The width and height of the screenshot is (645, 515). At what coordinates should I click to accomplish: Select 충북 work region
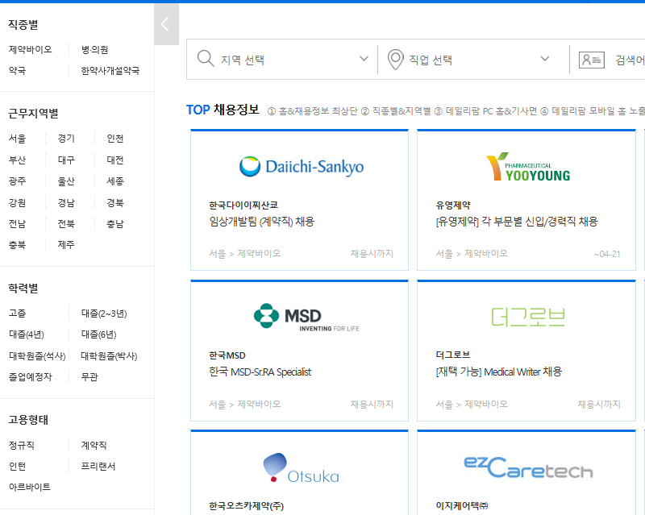pos(17,245)
